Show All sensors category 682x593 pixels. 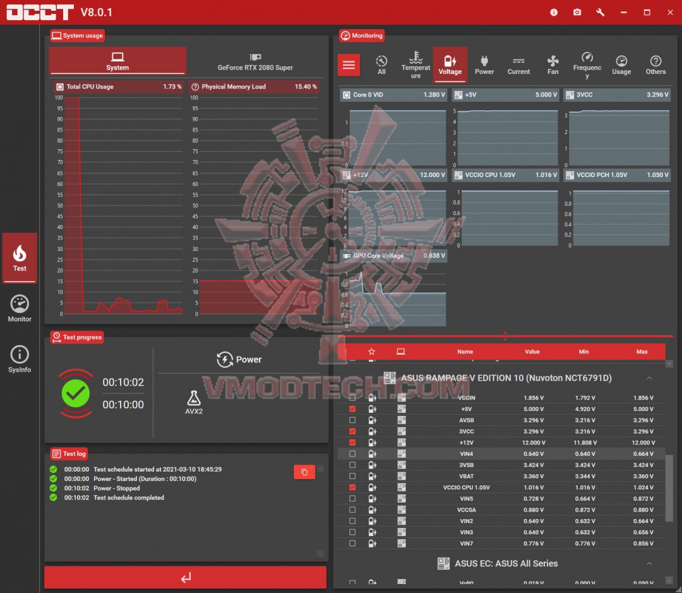click(x=381, y=65)
